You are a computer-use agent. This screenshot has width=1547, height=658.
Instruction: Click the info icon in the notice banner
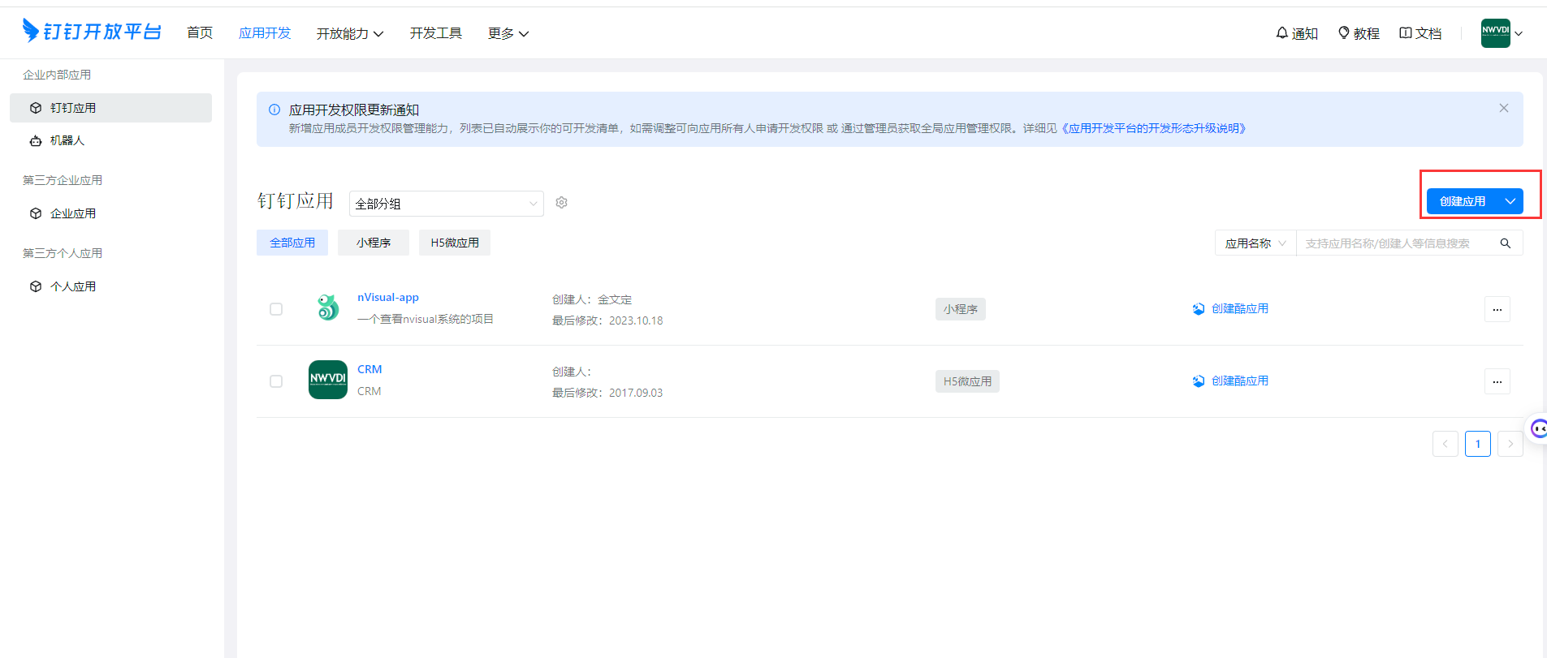click(x=274, y=110)
